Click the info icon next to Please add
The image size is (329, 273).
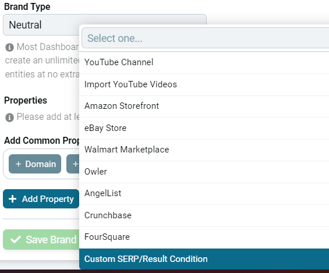pos(9,117)
